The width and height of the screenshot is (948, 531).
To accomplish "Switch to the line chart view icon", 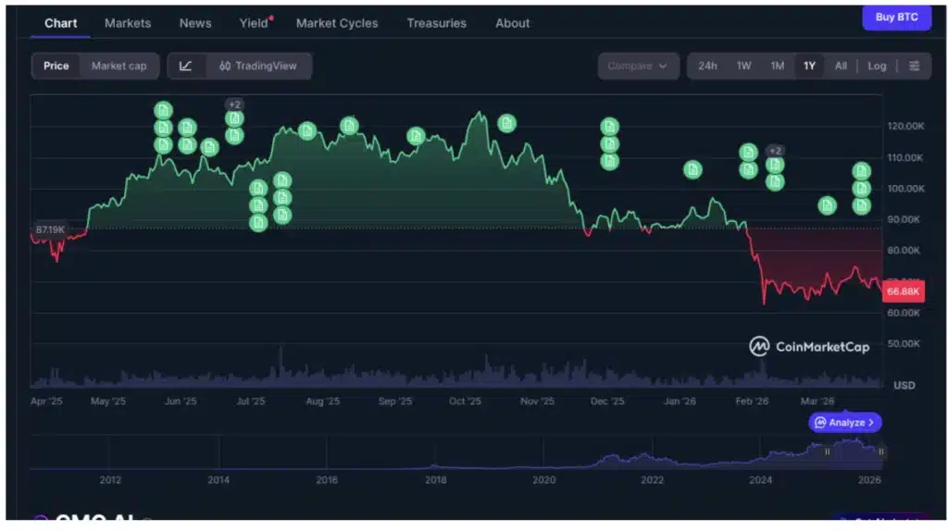I will (x=186, y=66).
